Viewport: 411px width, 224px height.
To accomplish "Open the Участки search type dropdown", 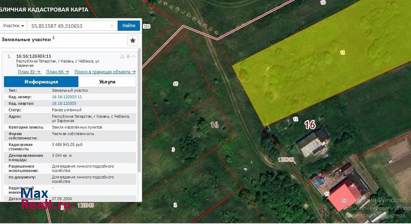I will point(14,26).
